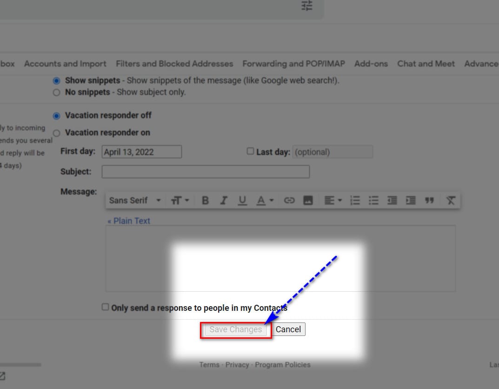This screenshot has height=389, width=499.
Task: Open the Add-ons settings tab
Action: tap(371, 64)
